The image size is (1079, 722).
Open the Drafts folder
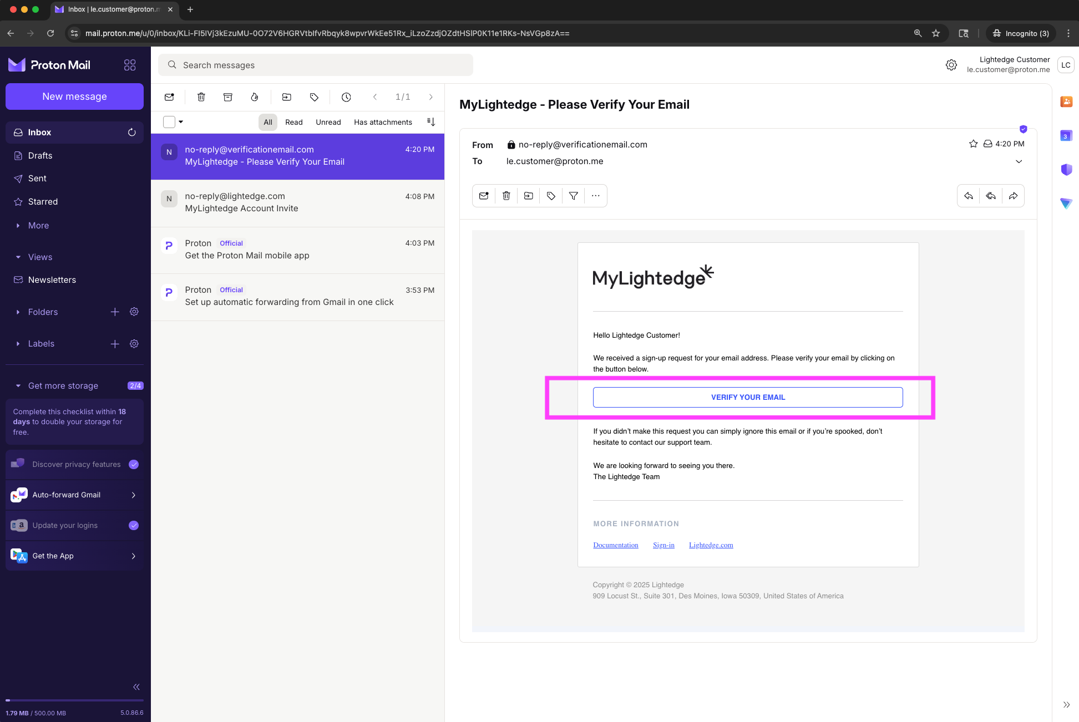pos(74,156)
